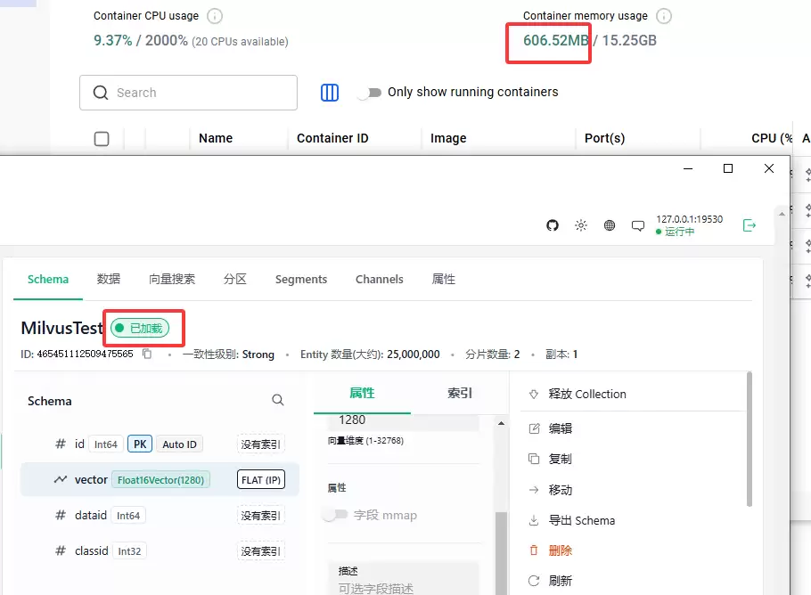Switch theme with the sun icon
Viewport: 811px width, 595px height.
(581, 225)
